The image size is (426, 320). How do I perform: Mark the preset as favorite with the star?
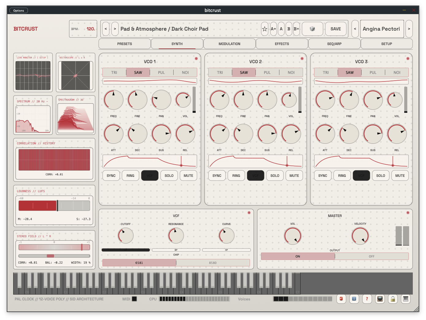pyautogui.click(x=264, y=29)
